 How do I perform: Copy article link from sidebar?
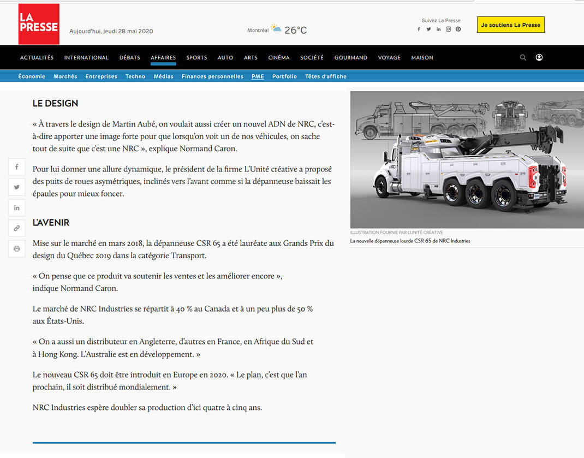click(x=17, y=228)
